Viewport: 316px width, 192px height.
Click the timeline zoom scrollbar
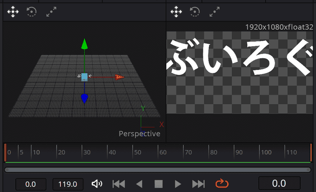[x=158, y=170]
